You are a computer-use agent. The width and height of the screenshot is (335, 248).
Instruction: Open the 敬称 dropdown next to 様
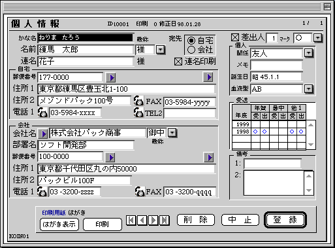(x=161, y=50)
